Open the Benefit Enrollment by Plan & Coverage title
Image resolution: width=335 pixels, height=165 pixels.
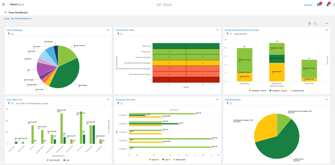click(x=242, y=30)
